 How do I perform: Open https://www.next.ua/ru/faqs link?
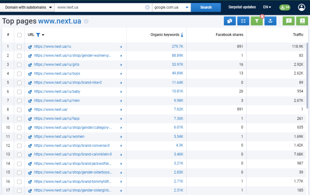point(57,119)
